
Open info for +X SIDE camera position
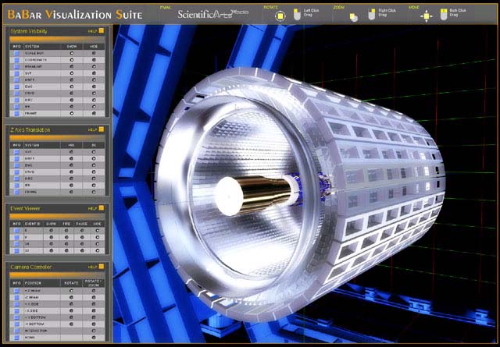point(16,304)
